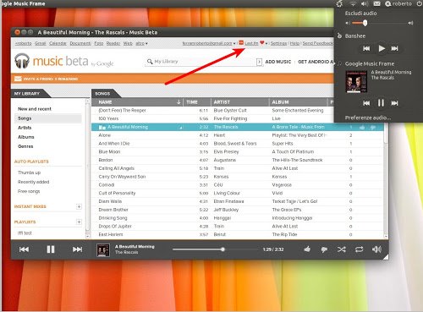Click the speaker volume icon in player bar

[x=376, y=249]
